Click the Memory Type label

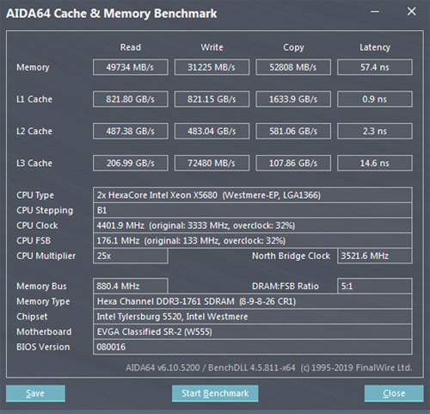(x=43, y=301)
